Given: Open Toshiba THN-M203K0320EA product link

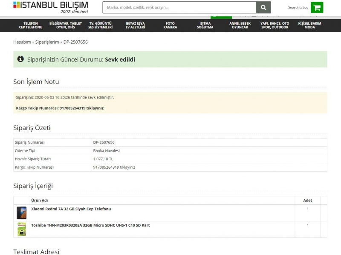Looking at the screenshot, I should [90, 225].
